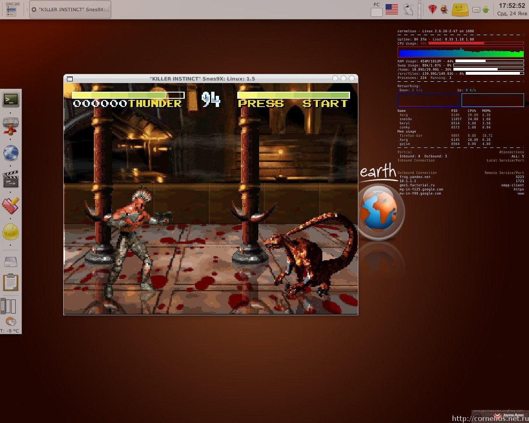The height and width of the screenshot is (423, 529).
Task: Open the terminal launcher in the dock
Action: (x=11, y=99)
